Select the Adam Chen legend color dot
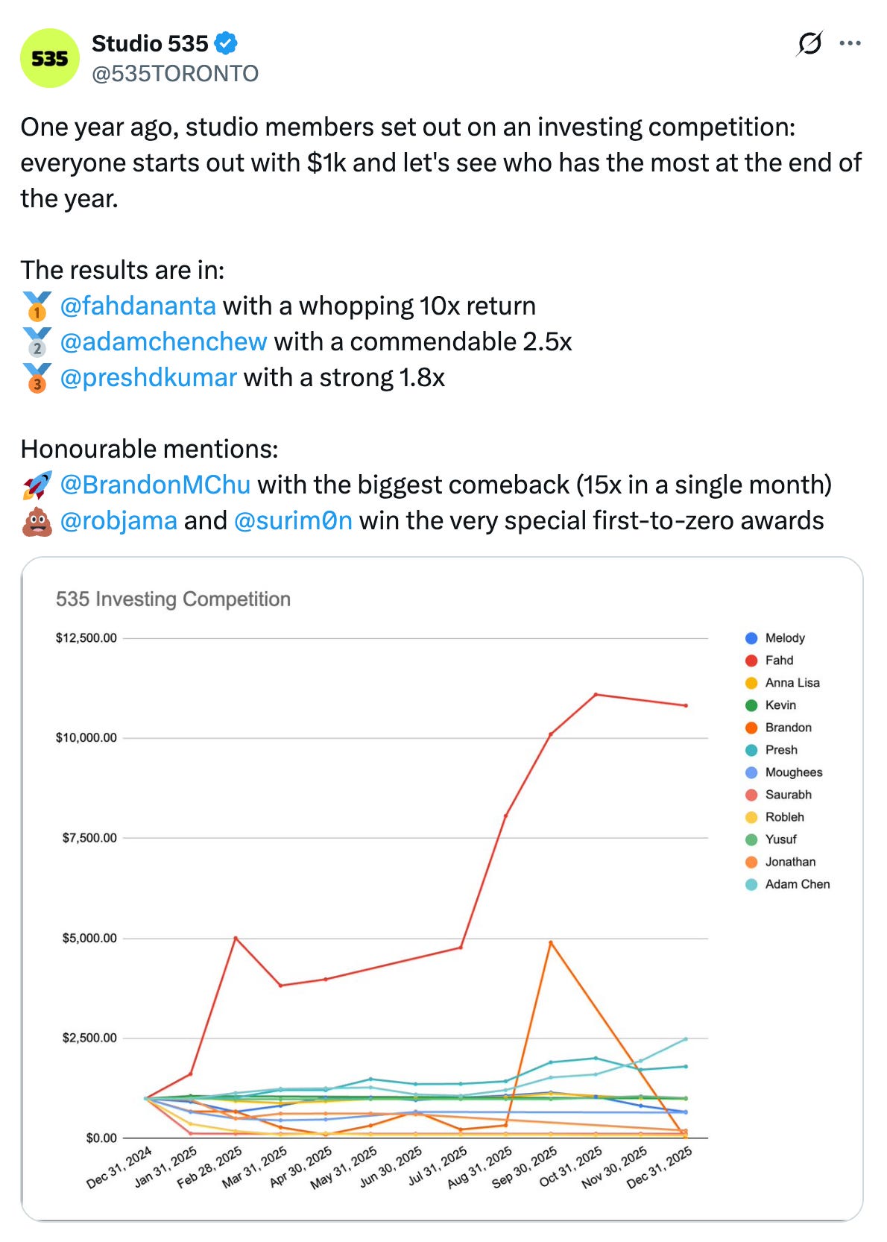887x1242 pixels. pyautogui.click(x=751, y=884)
